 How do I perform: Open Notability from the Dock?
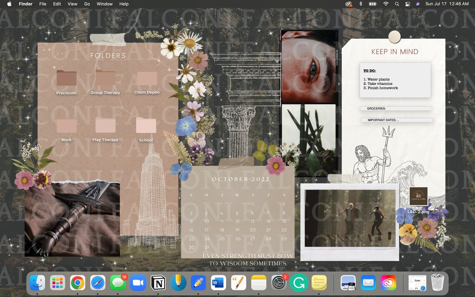point(178,282)
